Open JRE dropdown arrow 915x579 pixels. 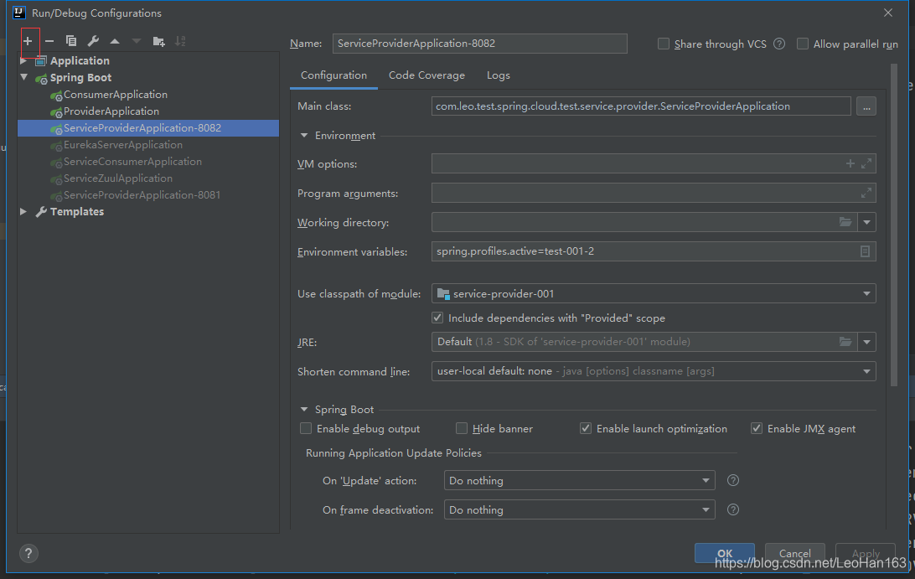(x=866, y=341)
